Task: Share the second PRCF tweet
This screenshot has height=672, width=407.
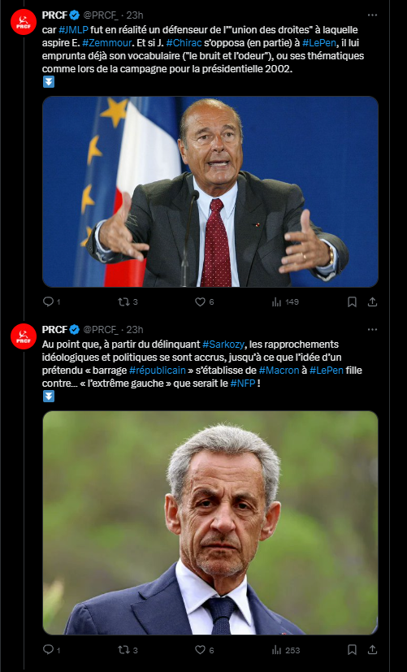Action: [x=372, y=650]
